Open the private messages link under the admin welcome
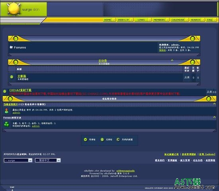This screenshot has height=191, width=219. click(x=162, y=50)
